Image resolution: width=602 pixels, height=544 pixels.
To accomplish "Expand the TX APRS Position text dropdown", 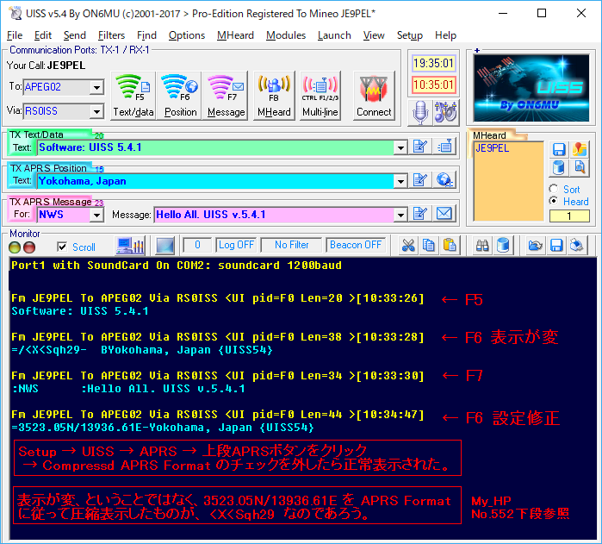I will click(400, 181).
